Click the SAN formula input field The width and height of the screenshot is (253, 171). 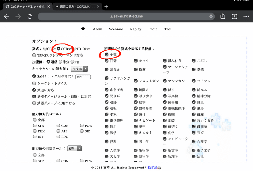coord(83,77)
